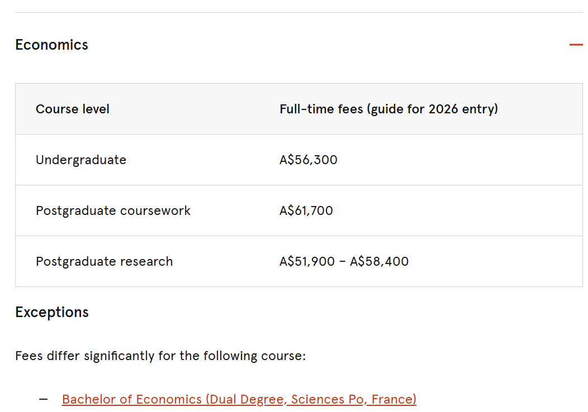The width and height of the screenshot is (588, 412).
Task: Click the Course level column header
Action: 73,109
